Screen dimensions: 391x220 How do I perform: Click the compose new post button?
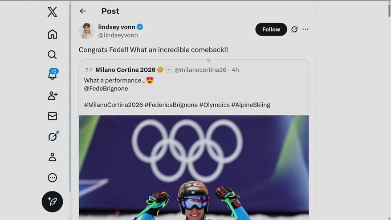tap(52, 202)
